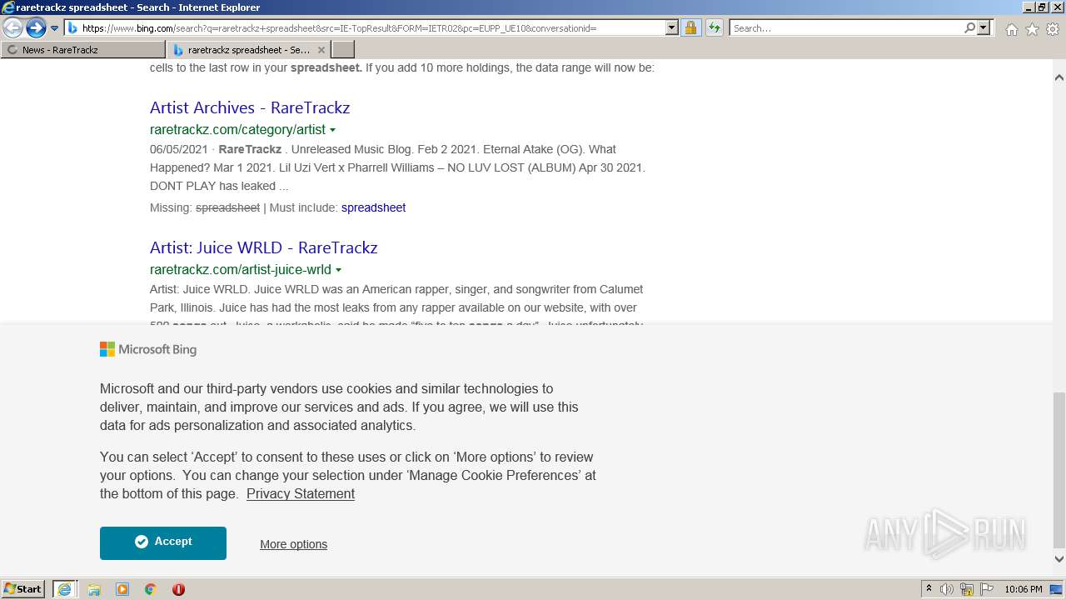This screenshot has width=1066, height=600.
Task: Go back with the Back arrow button
Action: 12,28
